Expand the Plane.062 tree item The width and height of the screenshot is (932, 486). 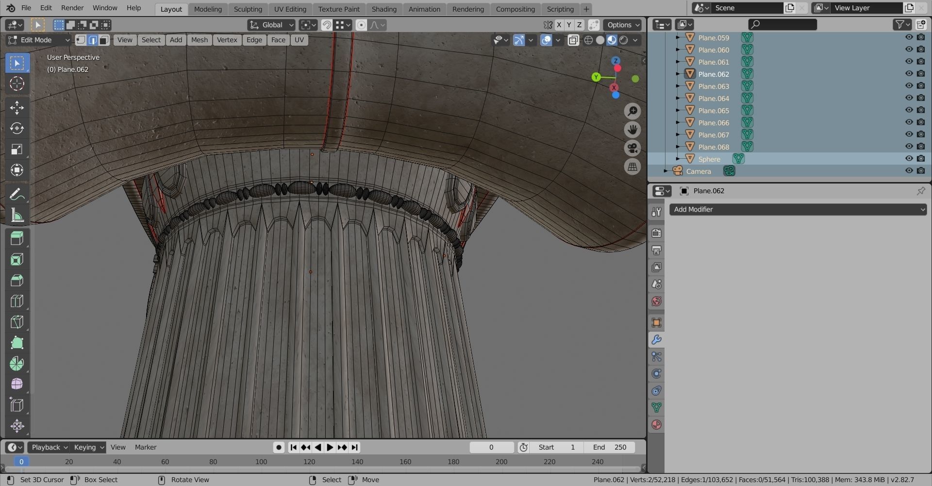point(678,74)
